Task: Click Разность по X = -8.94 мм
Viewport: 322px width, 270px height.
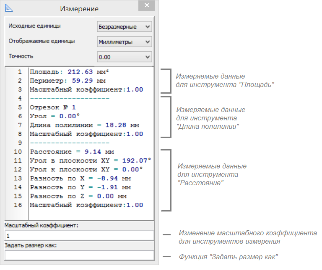Action: [80, 178]
